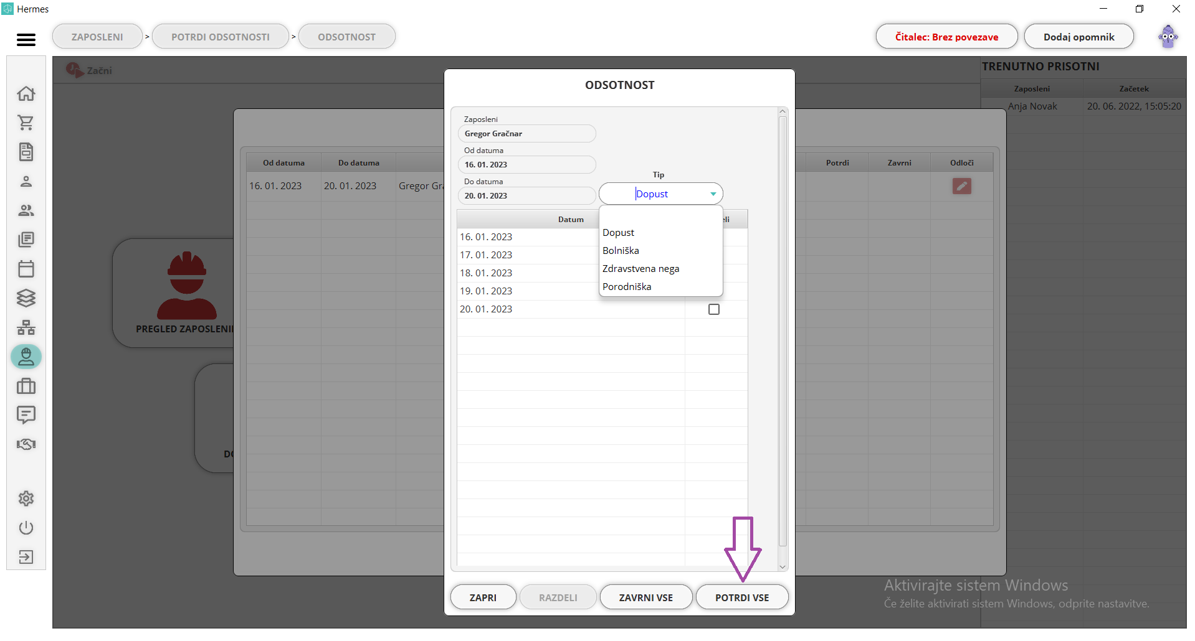
Task: Click the dialog scrollbar down arrow
Action: click(x=783, y=567)
